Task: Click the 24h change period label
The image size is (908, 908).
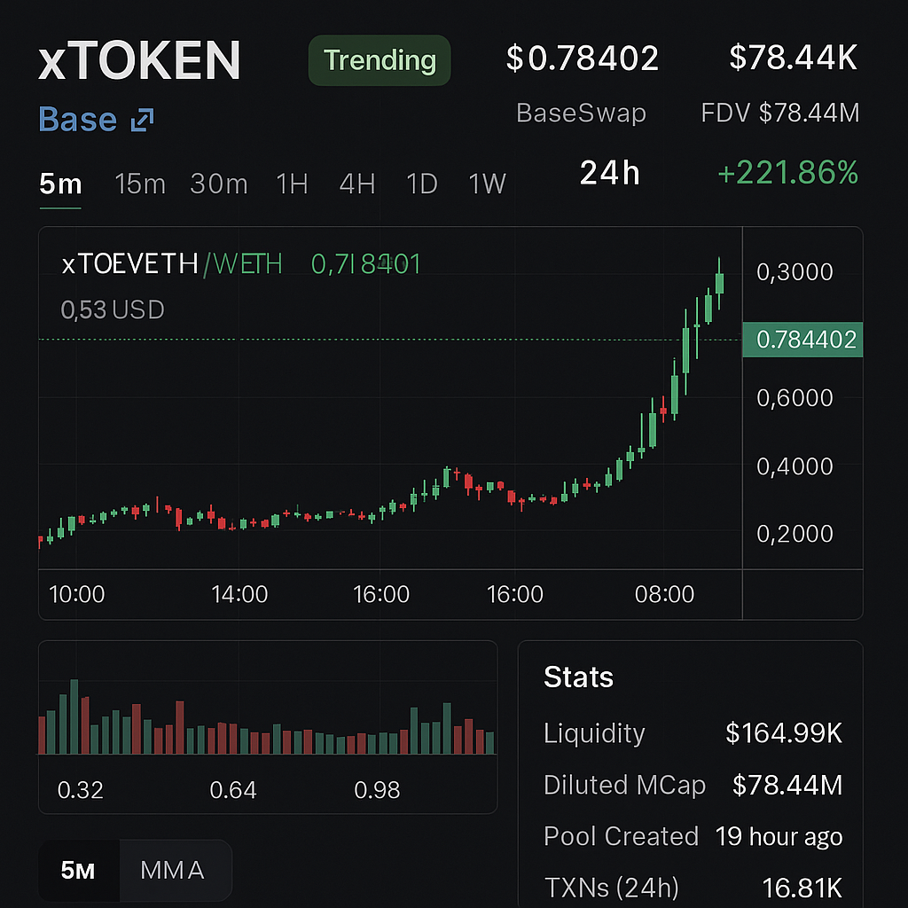Action: (609, 173)
